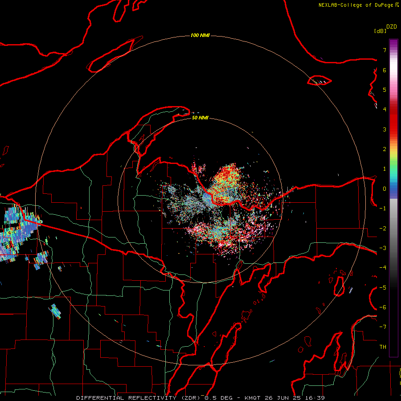Viewport: 401px width, 401px height.
Task: Click the 50 NMI range ring label
Action: click(x=200, y=118)
